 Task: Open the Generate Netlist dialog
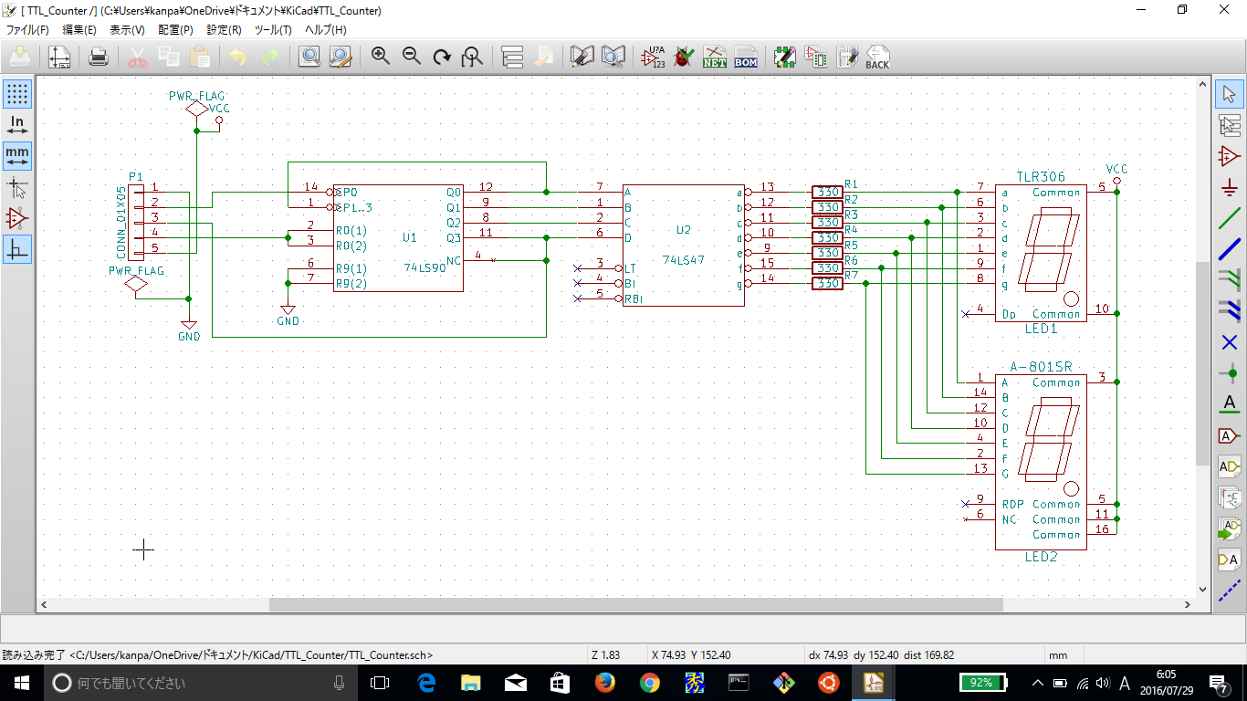click(x=715, y=57)
